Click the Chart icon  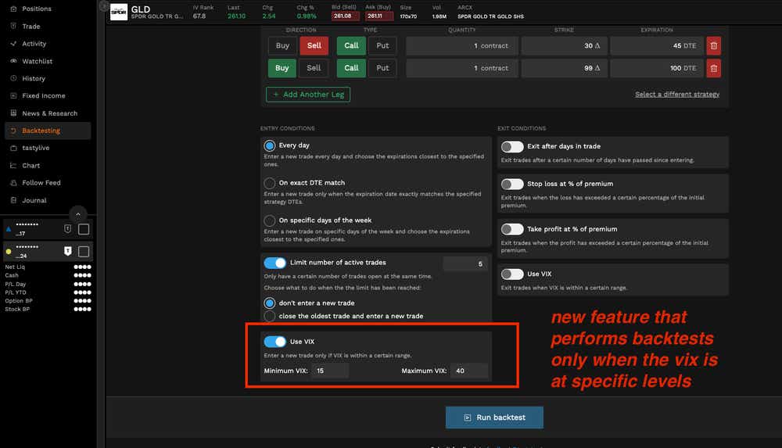click(x=13, y=165)
